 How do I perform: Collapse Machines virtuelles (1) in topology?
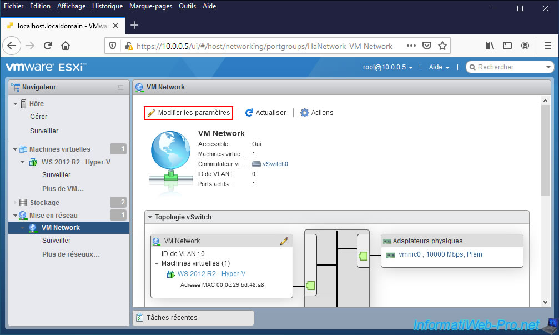pyautogui.click(x=157, y=264)
